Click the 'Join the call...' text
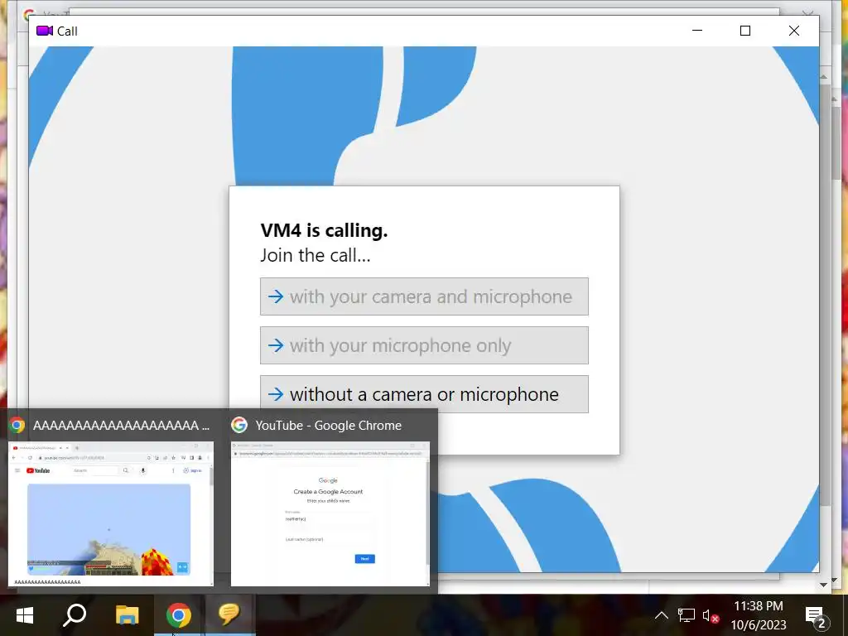848x636 pixels. pyautogui.click(x=316, y=255)
